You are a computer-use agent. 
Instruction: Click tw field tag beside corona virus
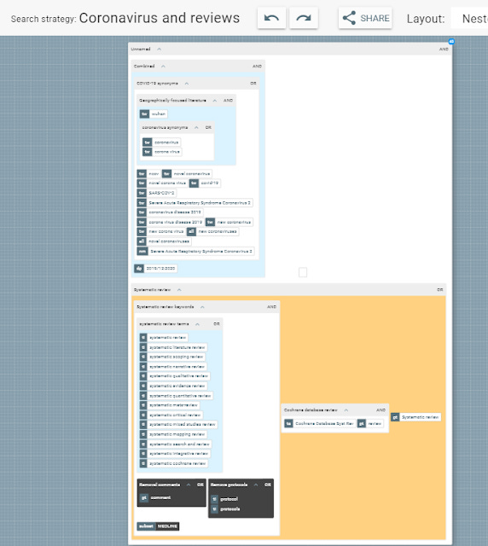pyautogui.click(x=147, y=152)
